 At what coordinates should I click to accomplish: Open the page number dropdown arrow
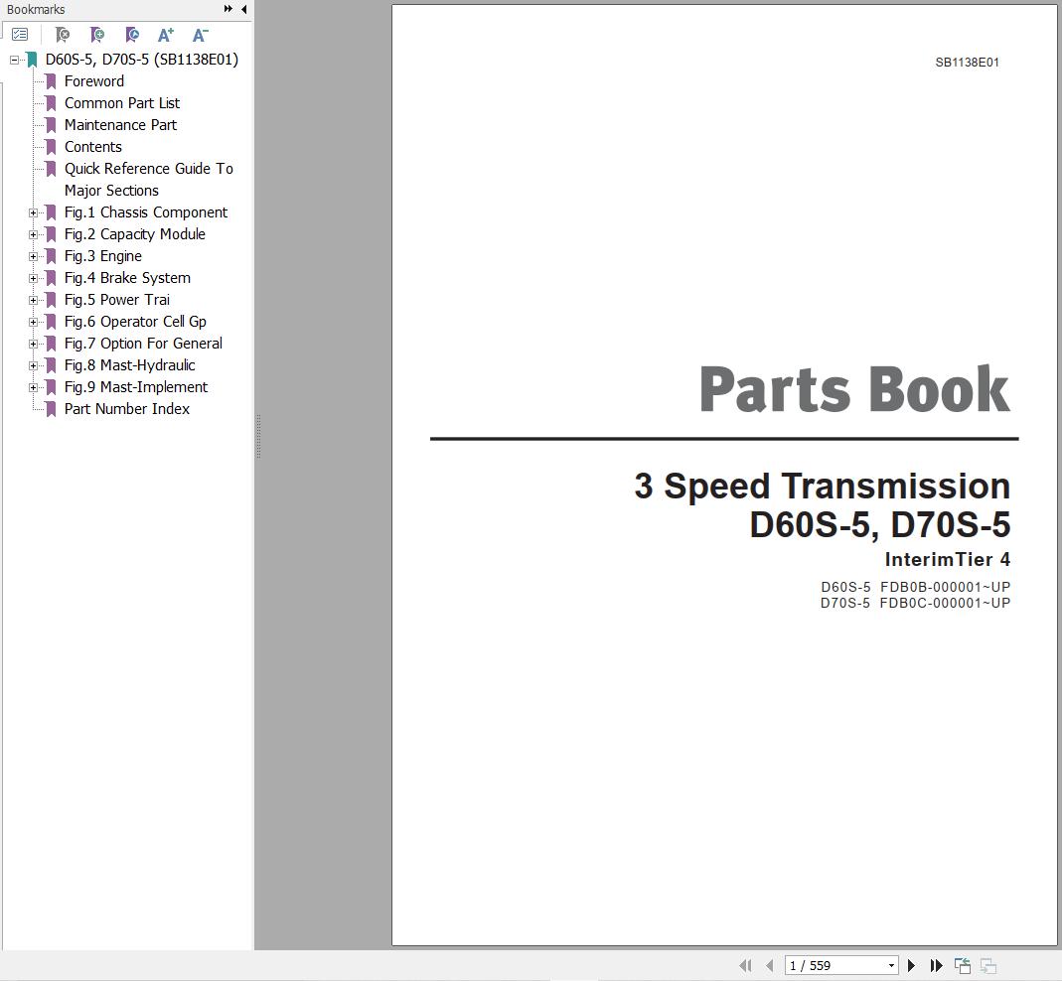(891, 965)
